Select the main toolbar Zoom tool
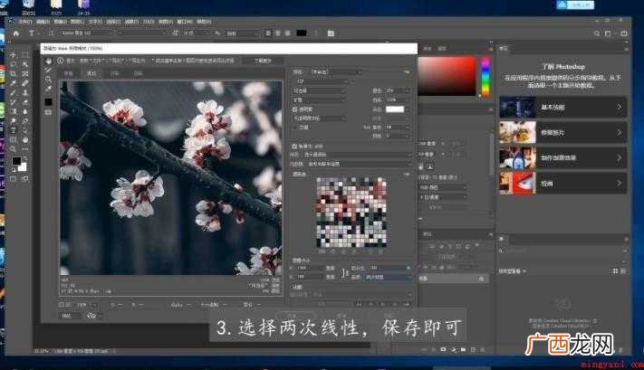The height and width of the screenshot is (370, 644). tap(14, 149)
